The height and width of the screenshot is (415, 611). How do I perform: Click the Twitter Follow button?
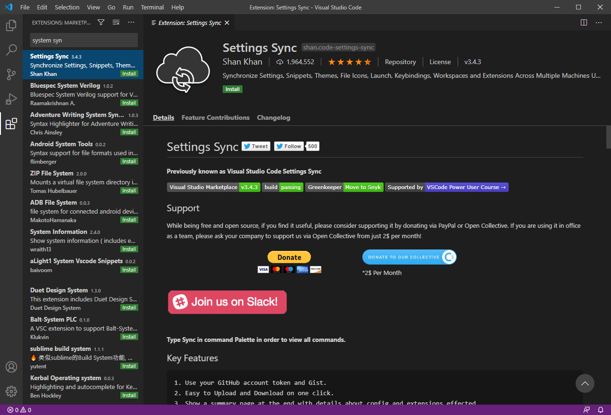289,146
